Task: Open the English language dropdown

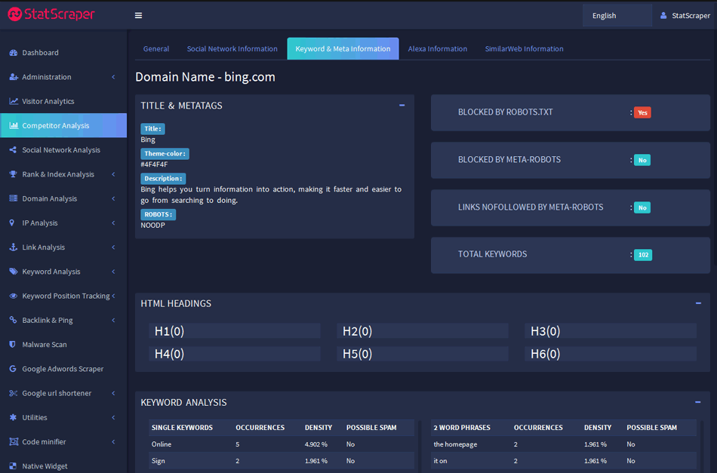Action: pyautogui.click(x=617, y=16)
